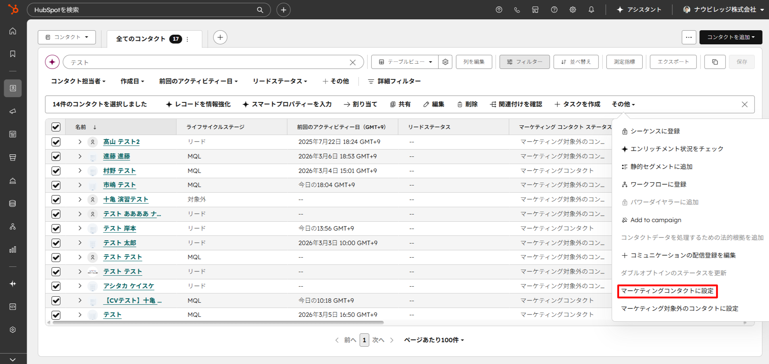Uncheck the select-all checkbox in header
Viewport: 769px width, 364px height.
click(x=56, y=127)
